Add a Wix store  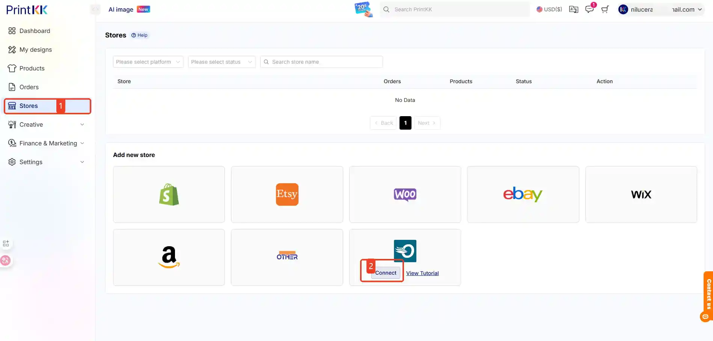(x=641, y=194)
